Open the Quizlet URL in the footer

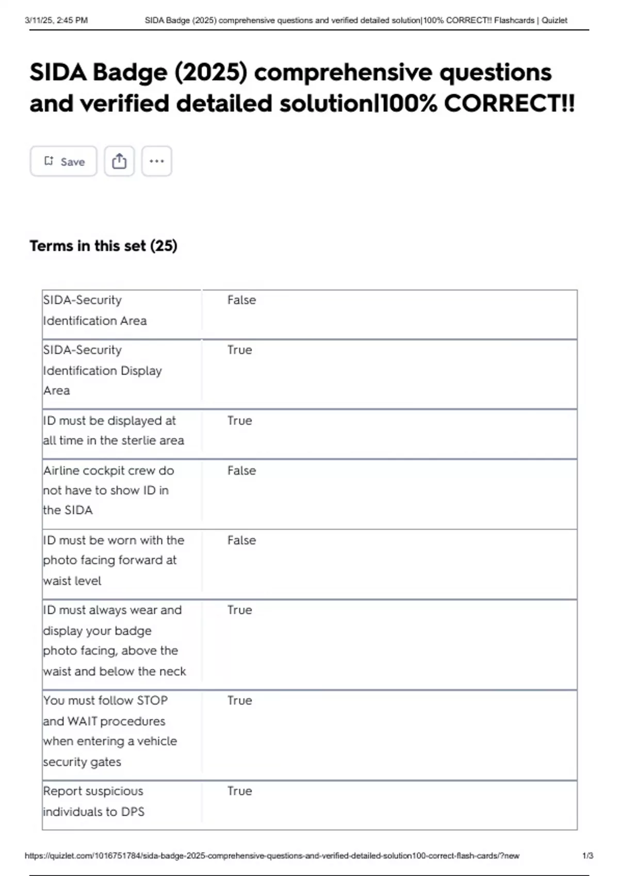(x=272, y=855)
